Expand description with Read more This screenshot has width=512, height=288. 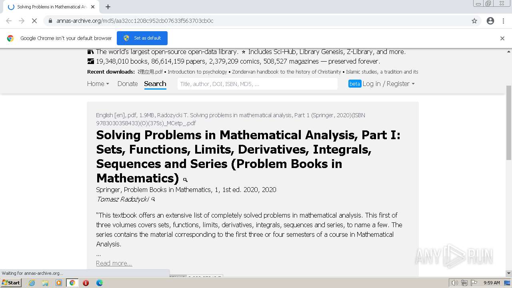114,263
